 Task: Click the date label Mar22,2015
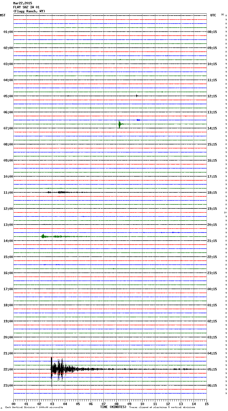(x=23, y=3)
